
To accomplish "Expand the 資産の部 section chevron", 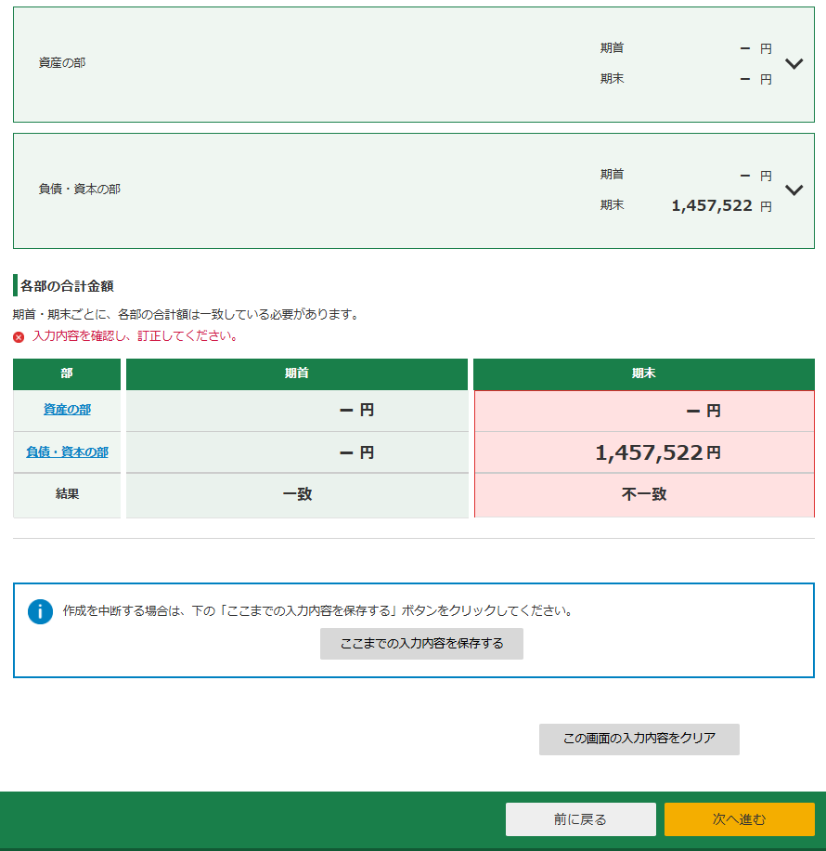I will pos(794,64).
